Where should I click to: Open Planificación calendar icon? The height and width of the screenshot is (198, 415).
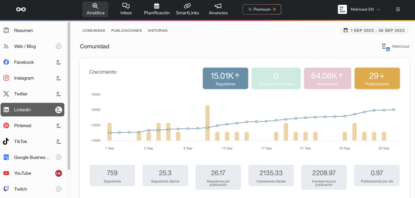tap(157, 6)
